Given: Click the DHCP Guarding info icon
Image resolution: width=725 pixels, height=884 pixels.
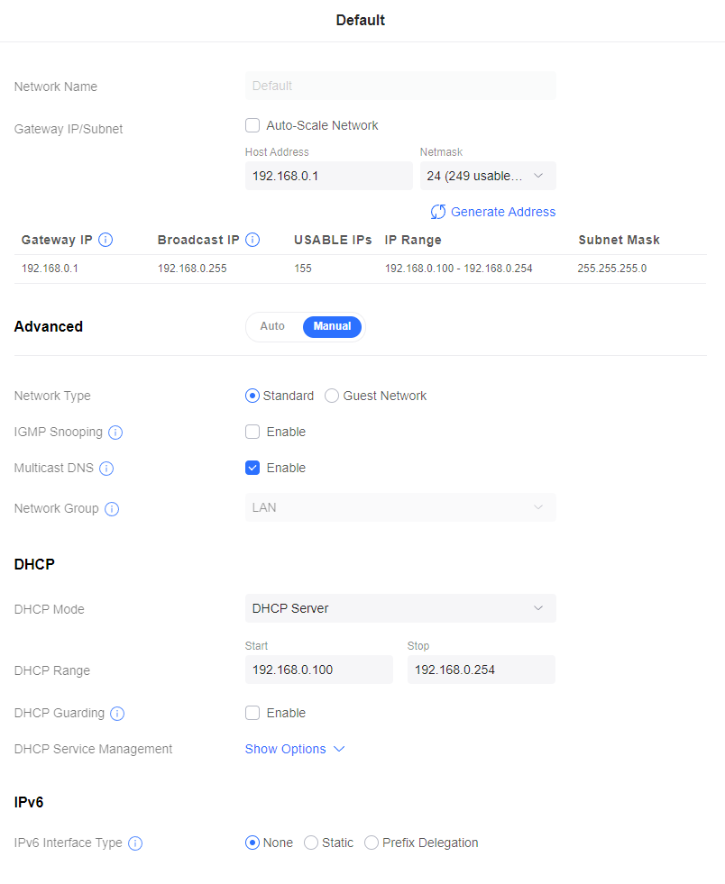Looking at the screenshot, I should click(117, 714).
